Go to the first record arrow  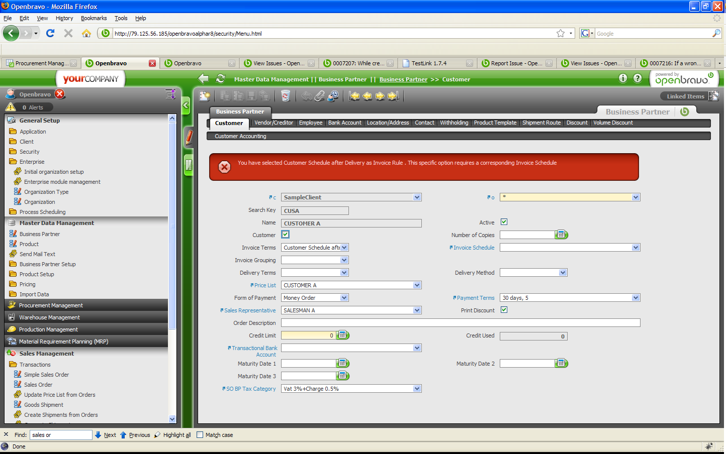pyautogui.click(x=354, y=96)
